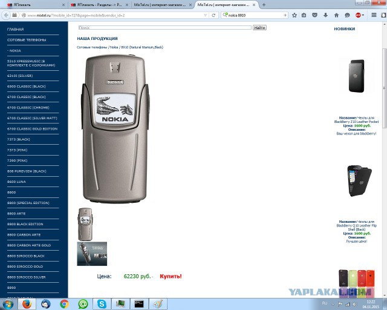Viewport: 387px width, 310px height.
Task: Open BlackBerry Q10 Leather Flip Shell image
Action: pyautogui.click(x=359, y=181)
